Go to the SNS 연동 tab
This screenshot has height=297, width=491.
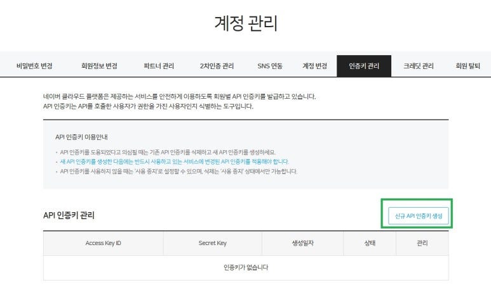point(270,66)
